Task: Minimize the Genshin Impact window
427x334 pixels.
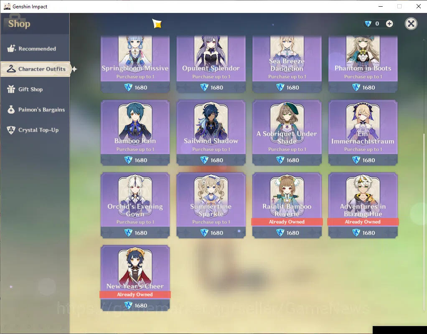Action: [x=381, y=6]
